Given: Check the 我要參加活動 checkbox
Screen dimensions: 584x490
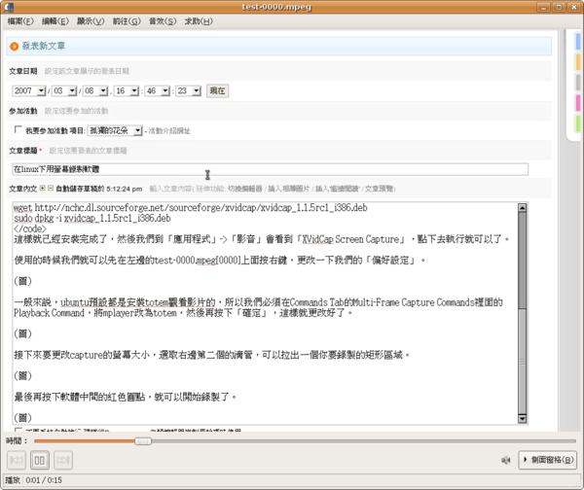Looking at the screenshot, I should (x=18, y=129).
